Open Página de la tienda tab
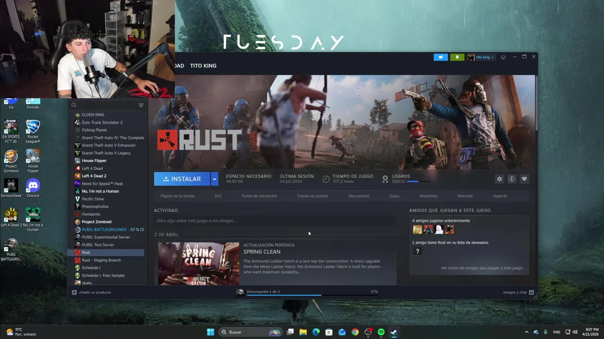This screenshot has height=339, width=604. click(177, 196)
